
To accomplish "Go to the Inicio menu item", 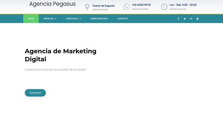I will [x=31, y=19].
